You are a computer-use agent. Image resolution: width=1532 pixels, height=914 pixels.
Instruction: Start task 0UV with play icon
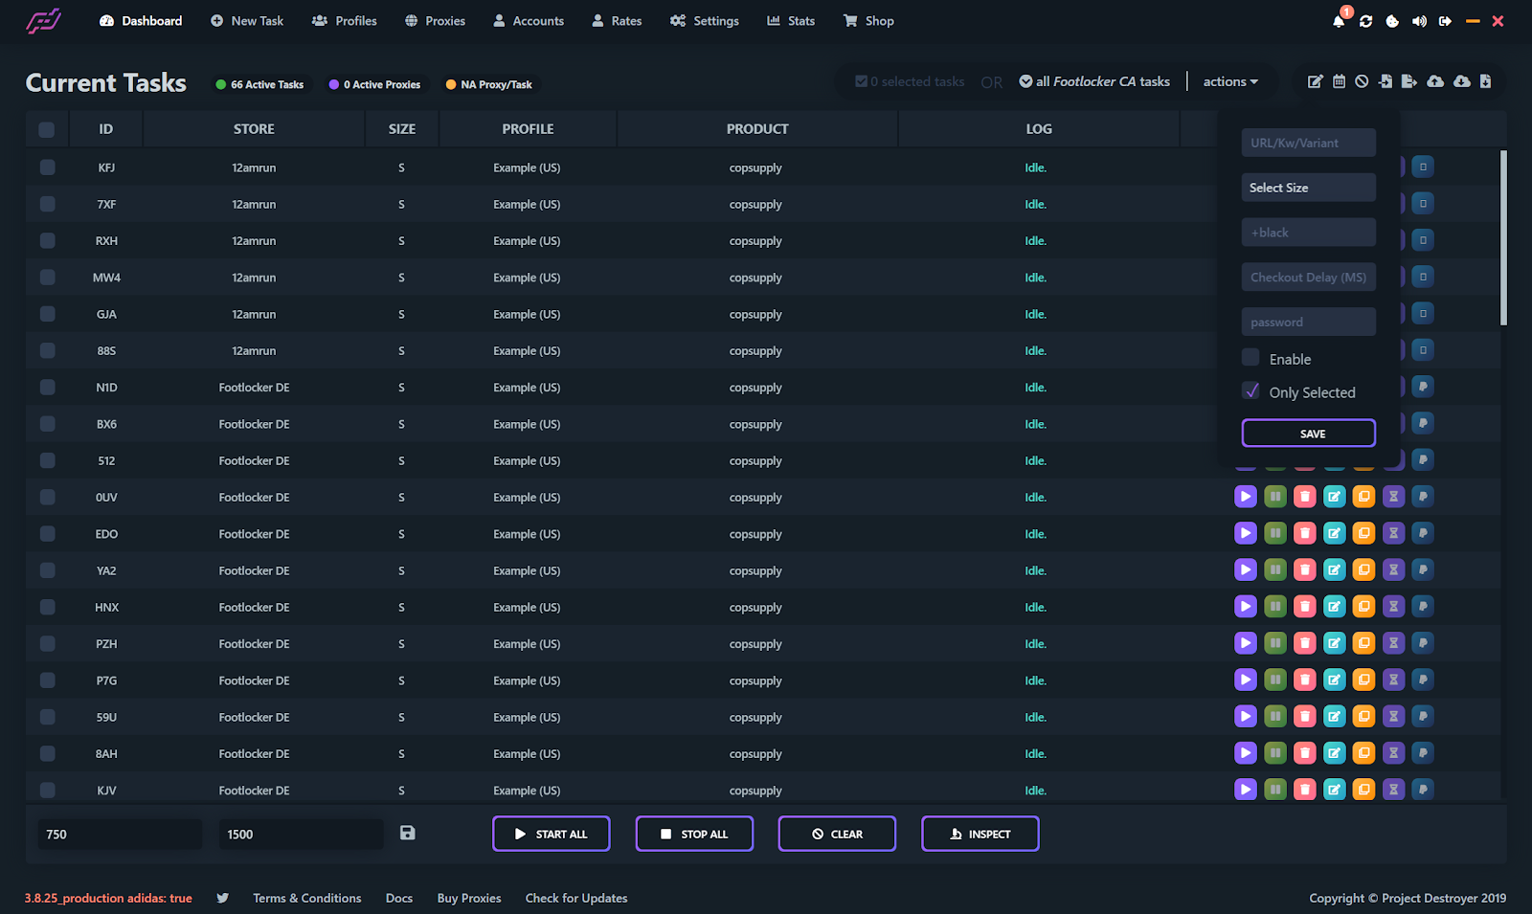(1245, 497)
